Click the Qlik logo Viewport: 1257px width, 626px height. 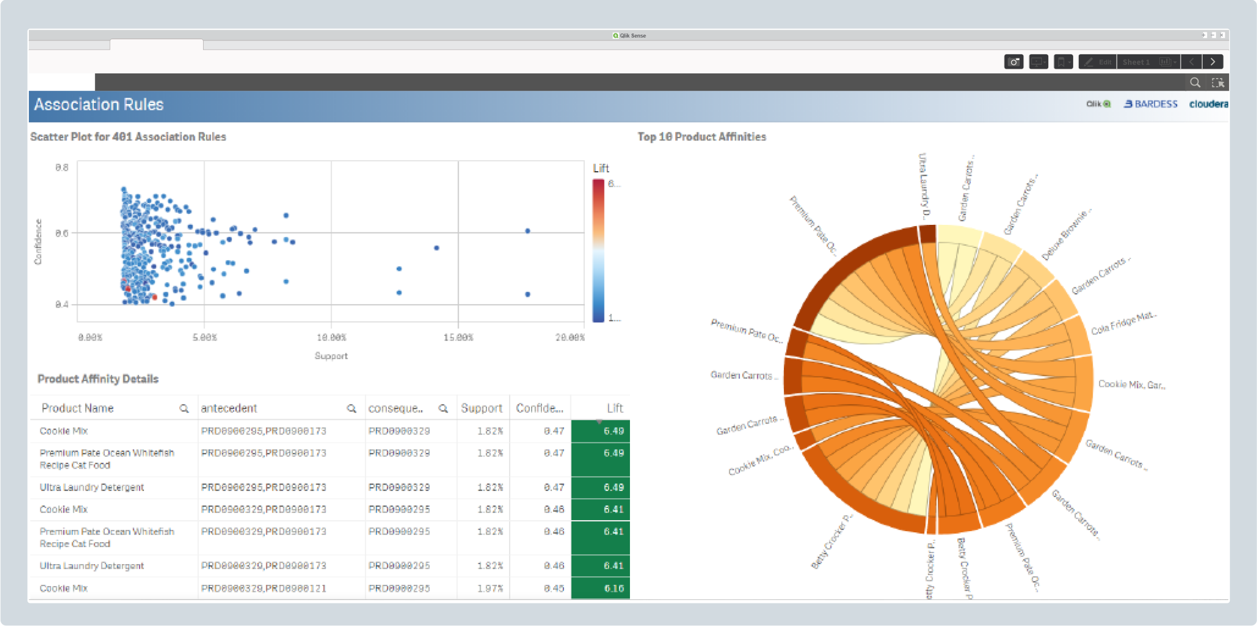[x=1098, y=104]
